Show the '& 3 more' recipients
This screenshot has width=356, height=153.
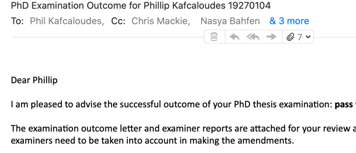pos(289,21)
